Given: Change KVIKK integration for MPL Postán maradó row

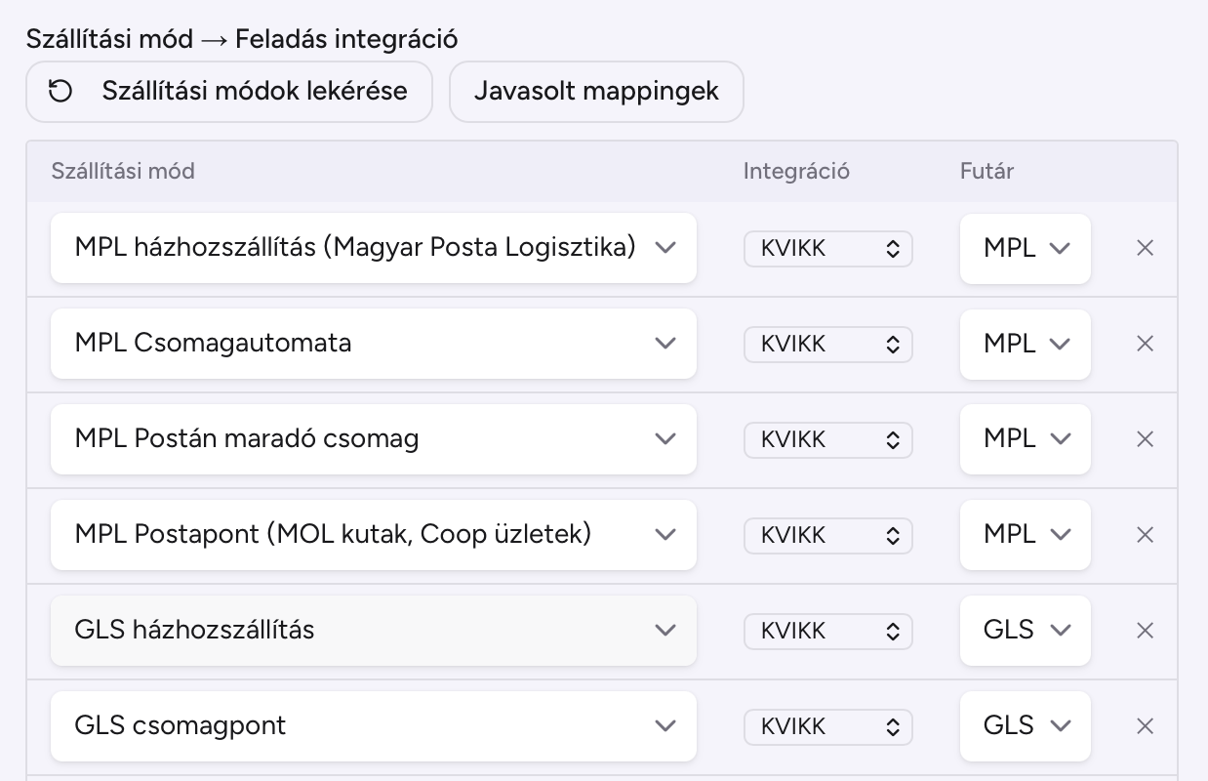Looking at the screenshot, I should [x=828, y=440].
